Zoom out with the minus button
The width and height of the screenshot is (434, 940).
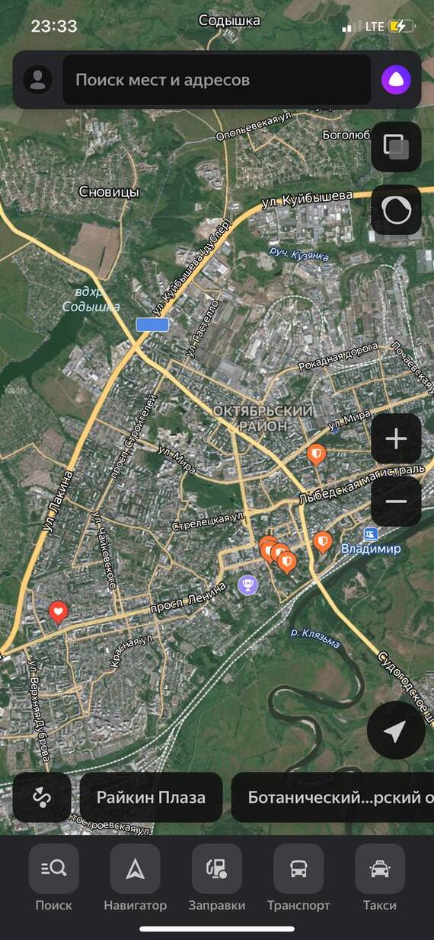396,502
